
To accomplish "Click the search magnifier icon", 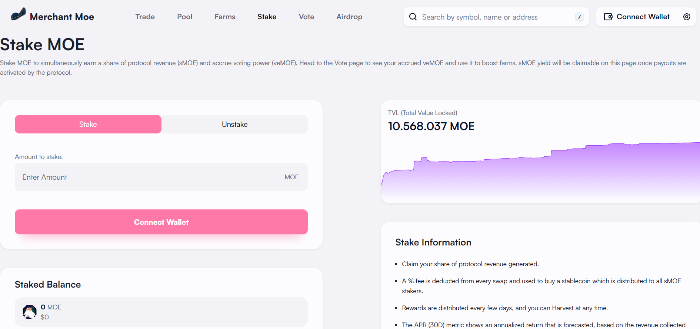I will (413, 17).
